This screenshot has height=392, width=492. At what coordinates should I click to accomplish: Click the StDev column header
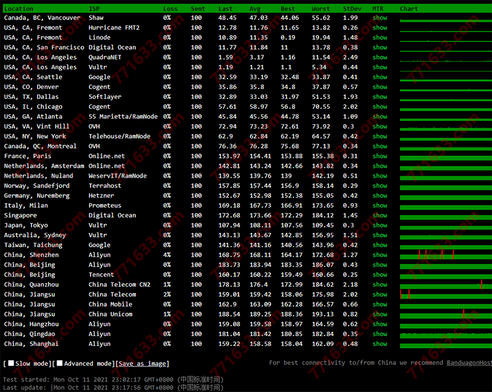click(x=352, y=9)
